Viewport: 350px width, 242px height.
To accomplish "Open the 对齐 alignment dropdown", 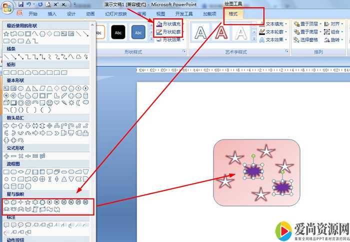I will (x=333, y=23).
